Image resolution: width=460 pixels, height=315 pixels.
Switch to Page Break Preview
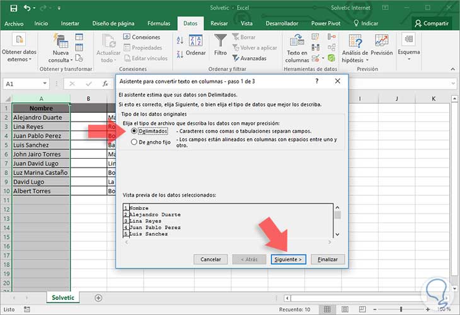(362, 309)
